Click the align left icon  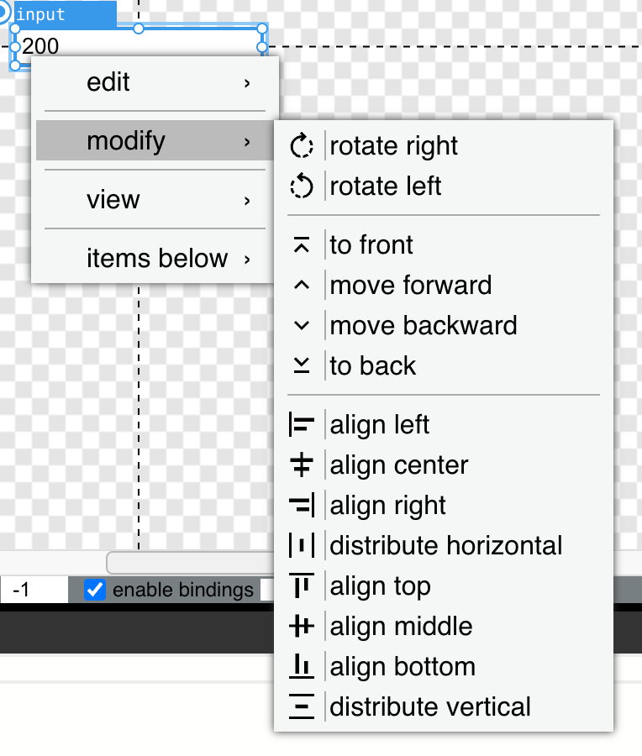301,425
